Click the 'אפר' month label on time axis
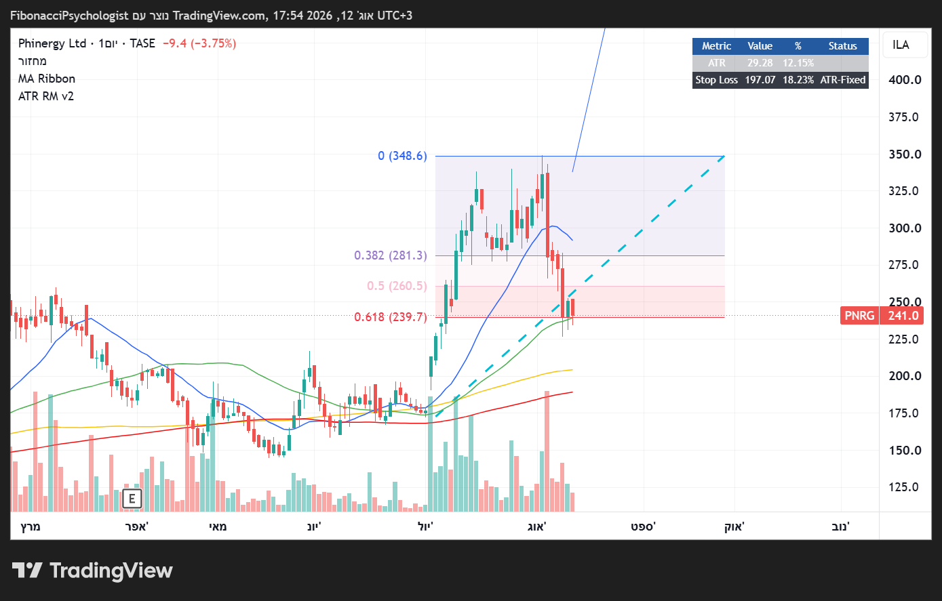This screenshot has height=601, width=942. click(136, 526)
